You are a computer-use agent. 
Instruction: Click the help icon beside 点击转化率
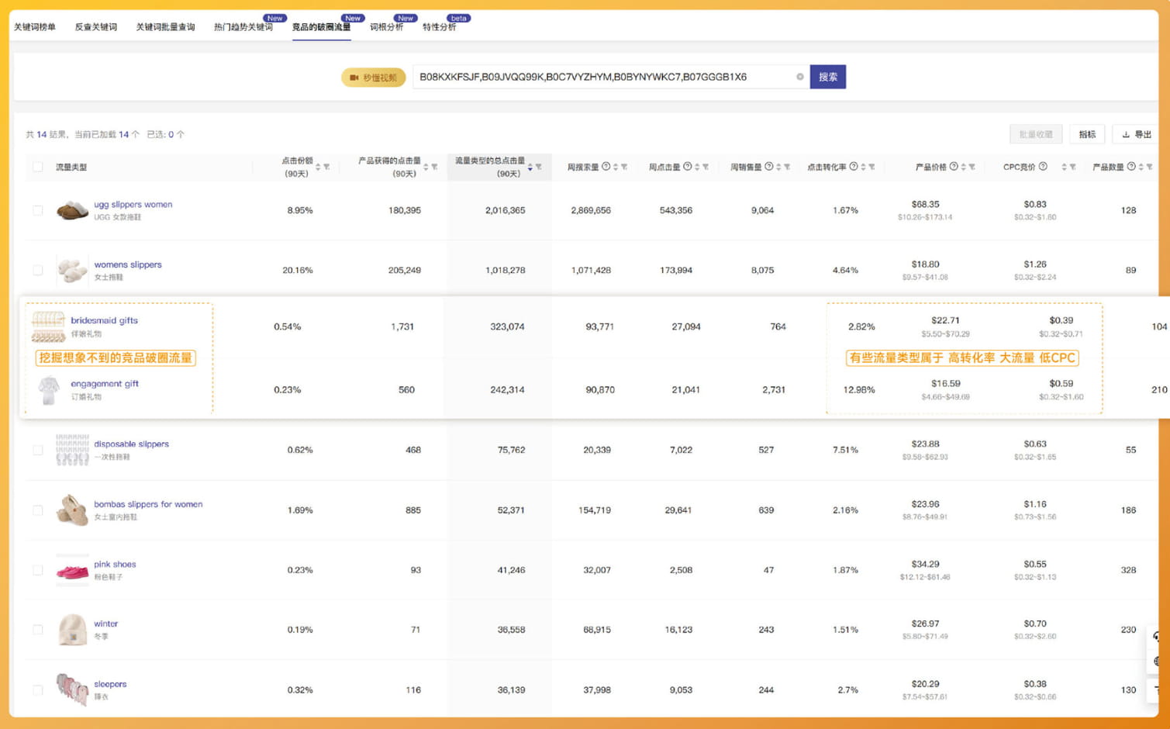(854, 167)
